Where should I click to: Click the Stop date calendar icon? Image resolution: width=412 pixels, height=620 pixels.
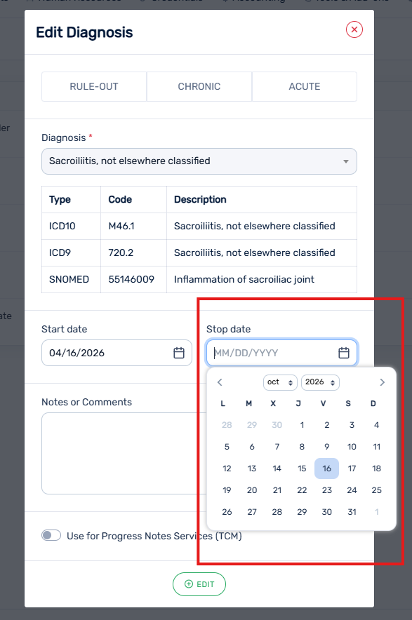[344, 353]
